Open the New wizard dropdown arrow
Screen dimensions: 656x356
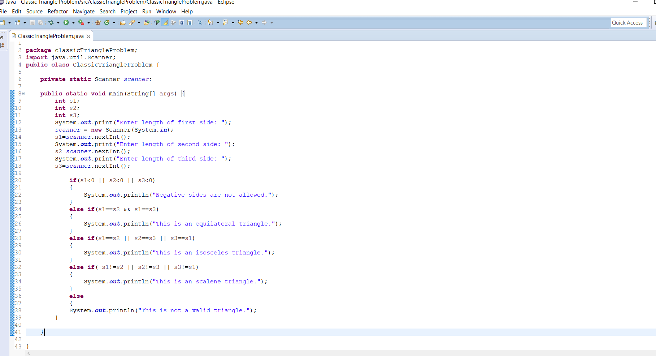[10, 22]
